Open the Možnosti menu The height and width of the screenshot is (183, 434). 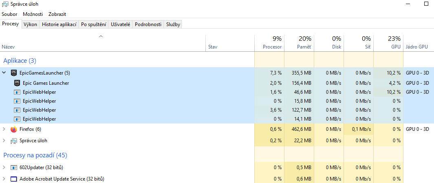tap(33, 14)
